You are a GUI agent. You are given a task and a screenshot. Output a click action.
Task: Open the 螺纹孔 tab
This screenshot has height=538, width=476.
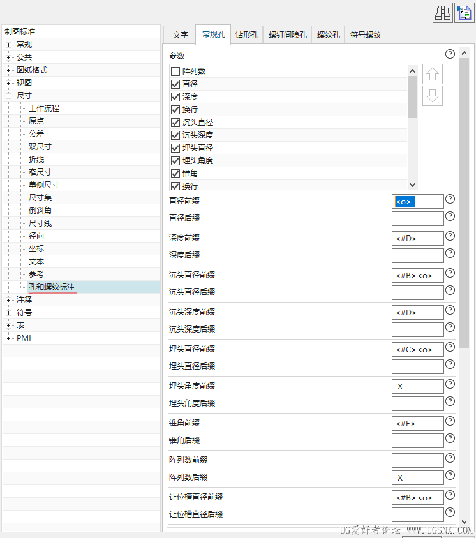pyautogui.click(x=328, y=34)
